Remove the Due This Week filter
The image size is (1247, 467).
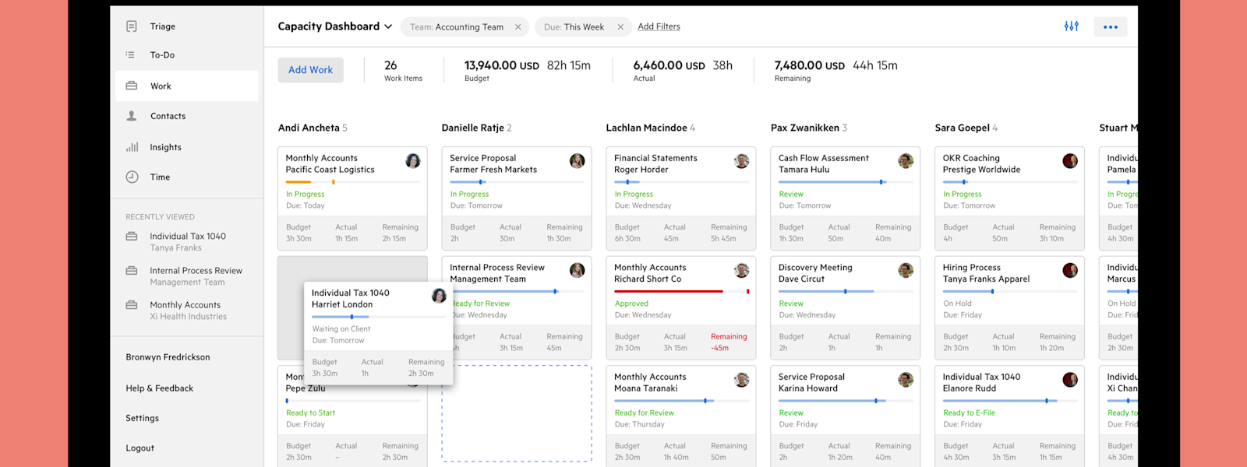coord(620,27)
